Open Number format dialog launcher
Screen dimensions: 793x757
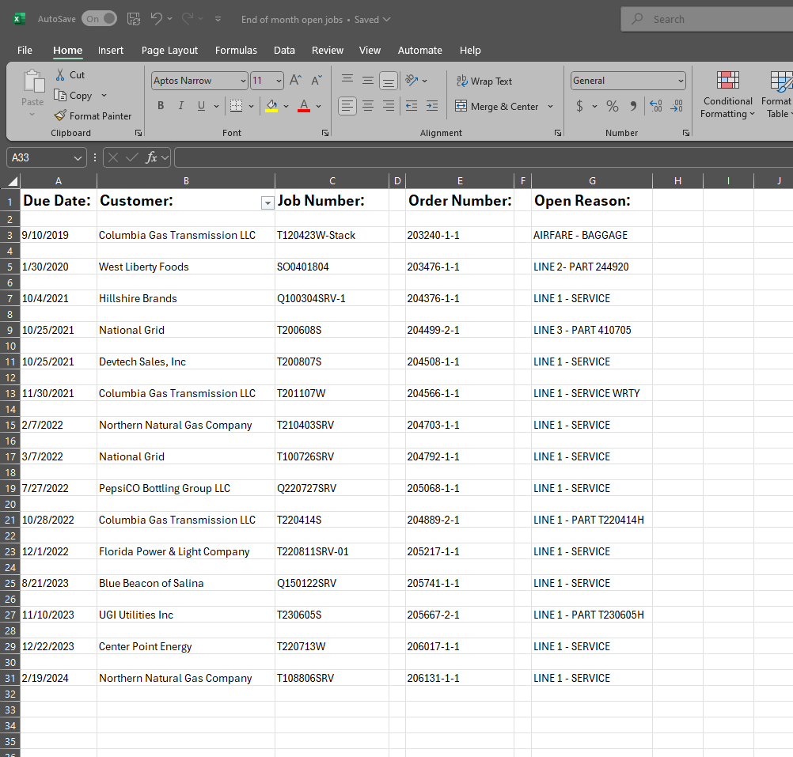tap(686, 133)
